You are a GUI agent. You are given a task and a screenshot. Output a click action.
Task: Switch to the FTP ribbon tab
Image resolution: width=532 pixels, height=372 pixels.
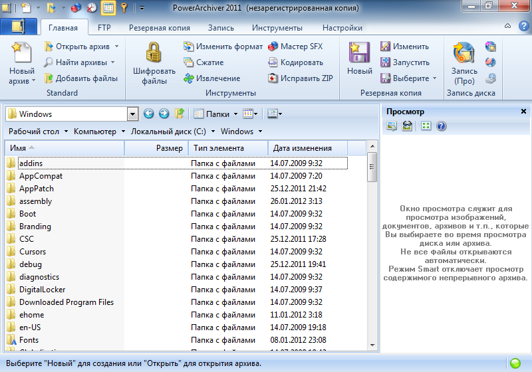tap(104, 28)
